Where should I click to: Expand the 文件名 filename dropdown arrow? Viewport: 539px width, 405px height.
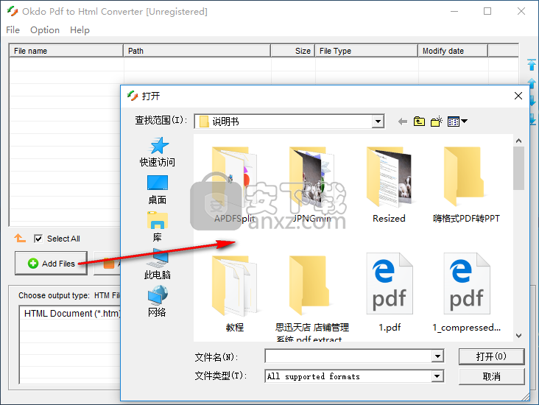[437, 356]
